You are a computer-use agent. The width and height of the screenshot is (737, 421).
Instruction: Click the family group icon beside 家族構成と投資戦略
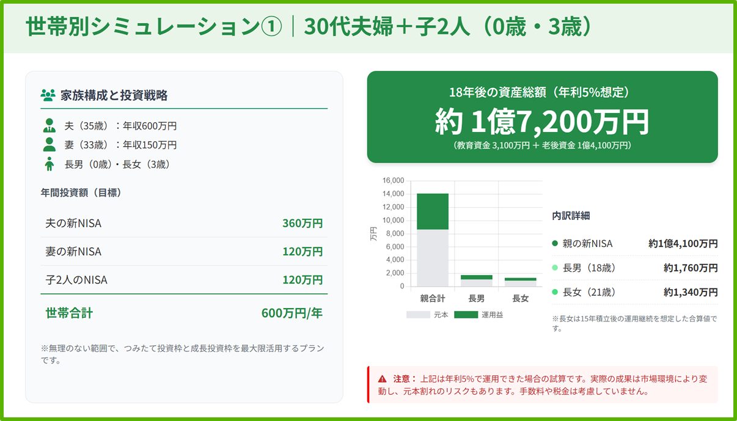point(48,95)
